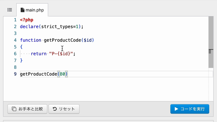Click line number 4 in gutter

(x=15, y=40)
